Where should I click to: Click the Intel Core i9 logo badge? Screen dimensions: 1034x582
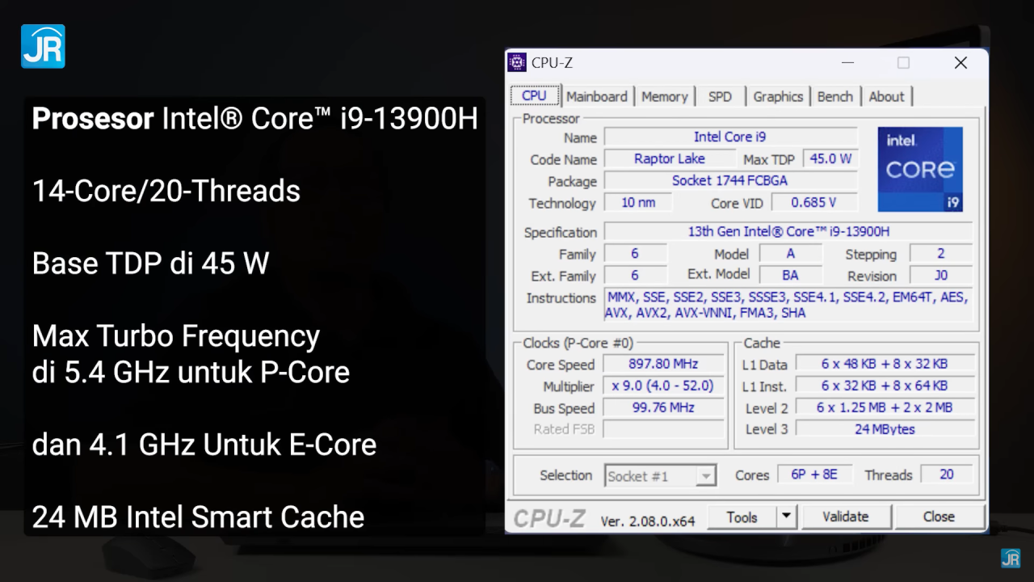[x=920, y=169]
